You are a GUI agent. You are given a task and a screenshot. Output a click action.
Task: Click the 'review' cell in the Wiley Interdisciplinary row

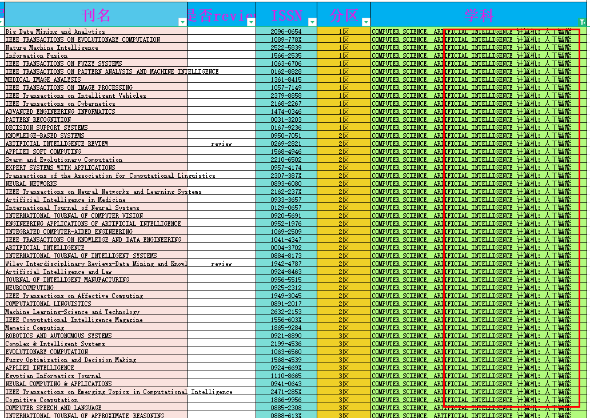pos(222,264)
